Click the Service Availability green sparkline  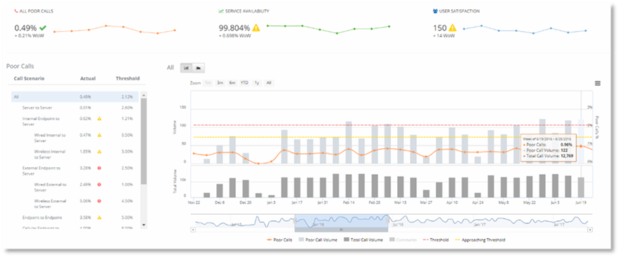pos(328,29)
